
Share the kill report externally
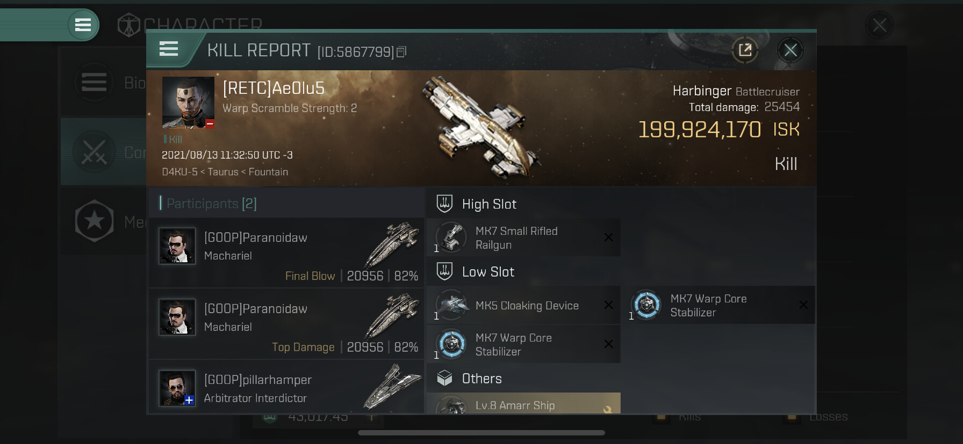pos(745,50)
